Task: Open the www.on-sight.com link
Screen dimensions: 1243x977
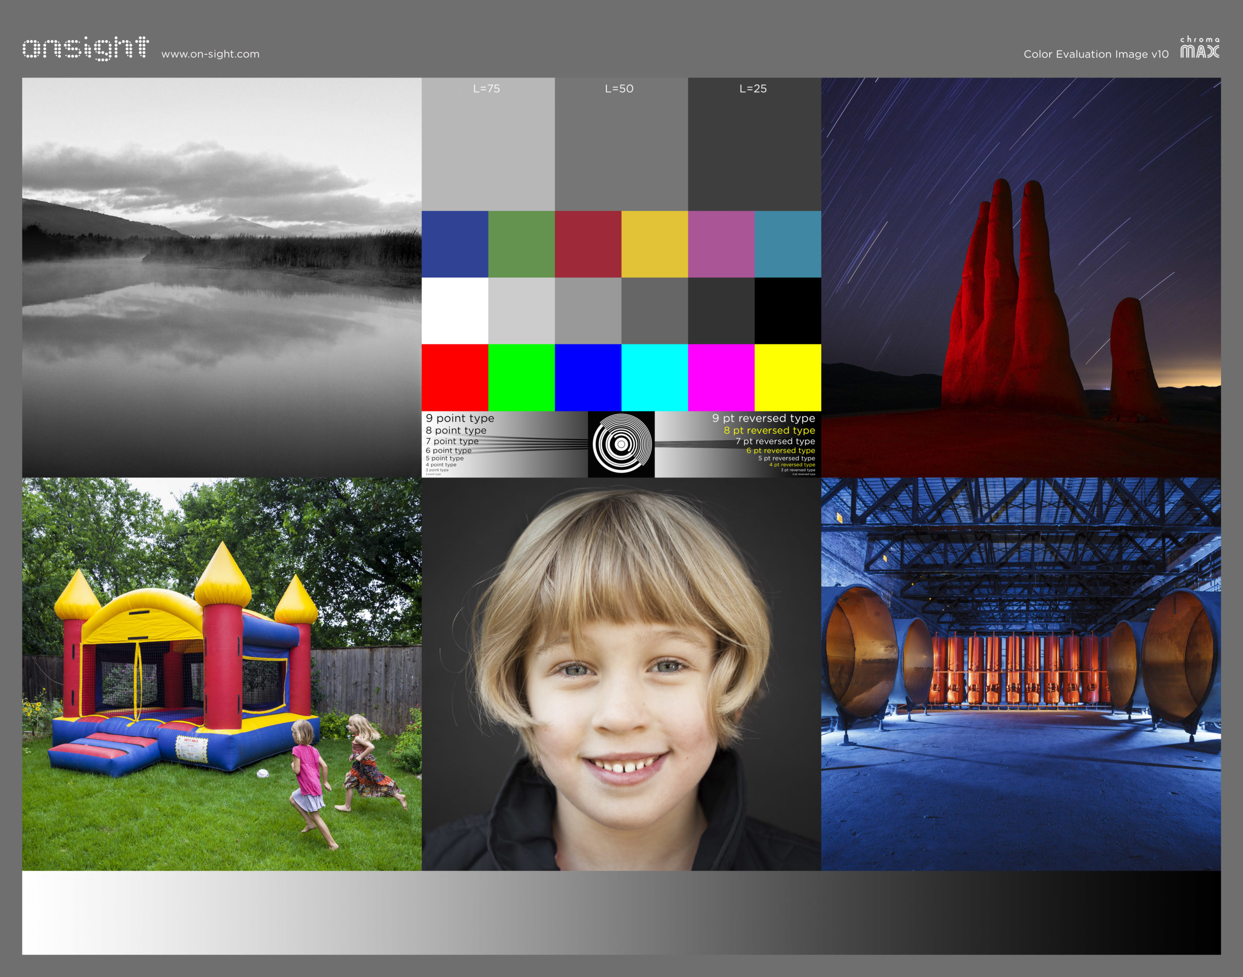Action: [210, 54]
